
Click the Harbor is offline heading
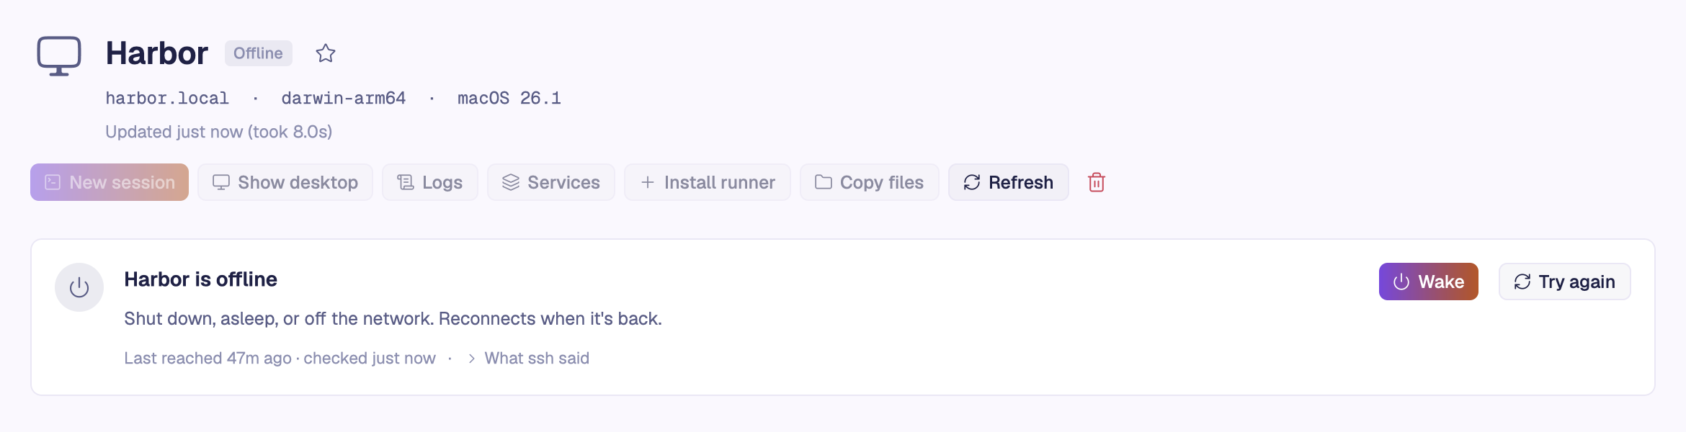pos(201,279)
